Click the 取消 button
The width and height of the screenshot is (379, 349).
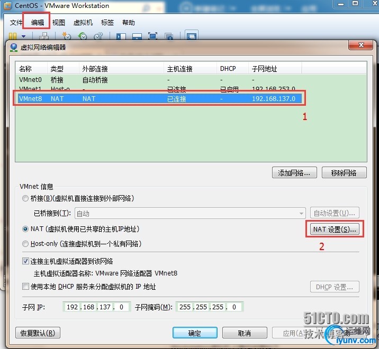tap(245, 333)
